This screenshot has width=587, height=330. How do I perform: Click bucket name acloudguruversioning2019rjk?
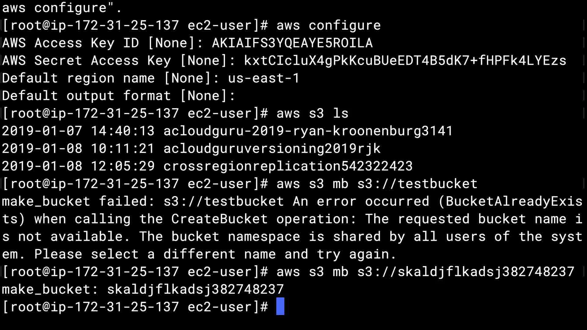(x=272, y=148)
